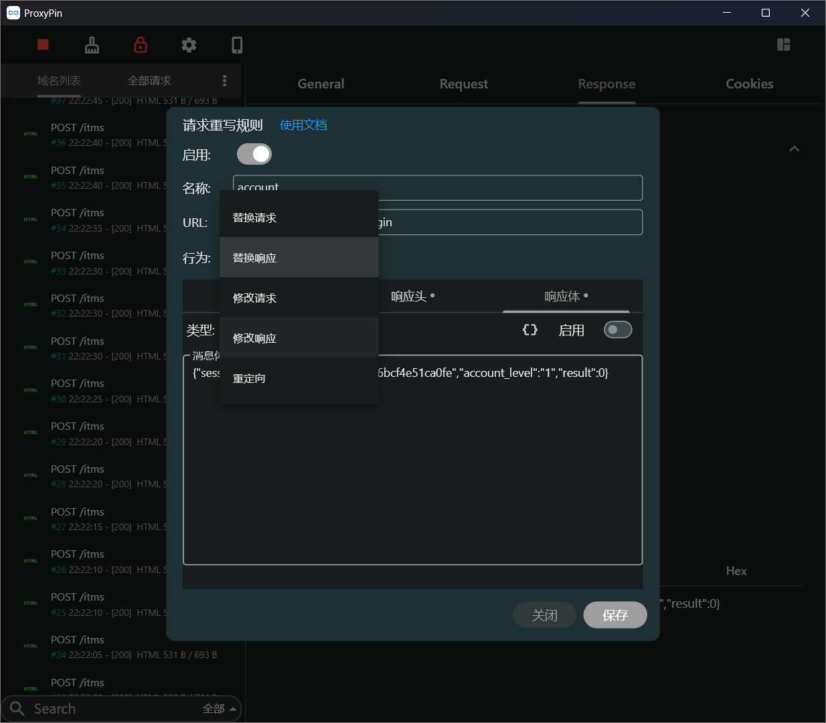Image resolution: width=826 pixels, height=723 pixels.
Task: Click the red stop recording icon
Action: tap(43, 45)
